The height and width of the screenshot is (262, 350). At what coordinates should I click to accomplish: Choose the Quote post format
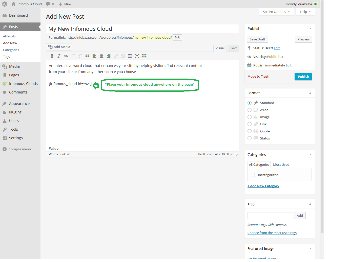click(x=250, y=131)
